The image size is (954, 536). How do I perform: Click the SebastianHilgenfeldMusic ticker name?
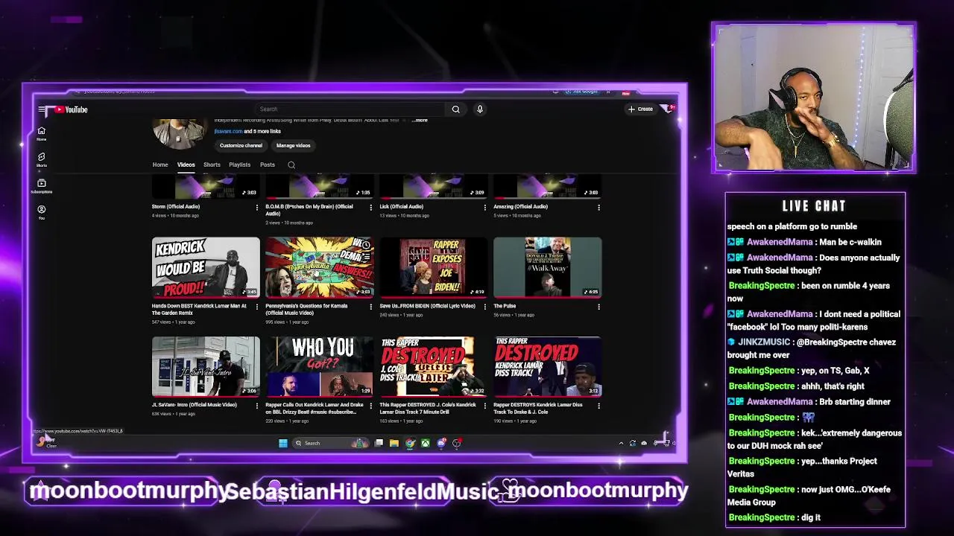coord(361,491)
